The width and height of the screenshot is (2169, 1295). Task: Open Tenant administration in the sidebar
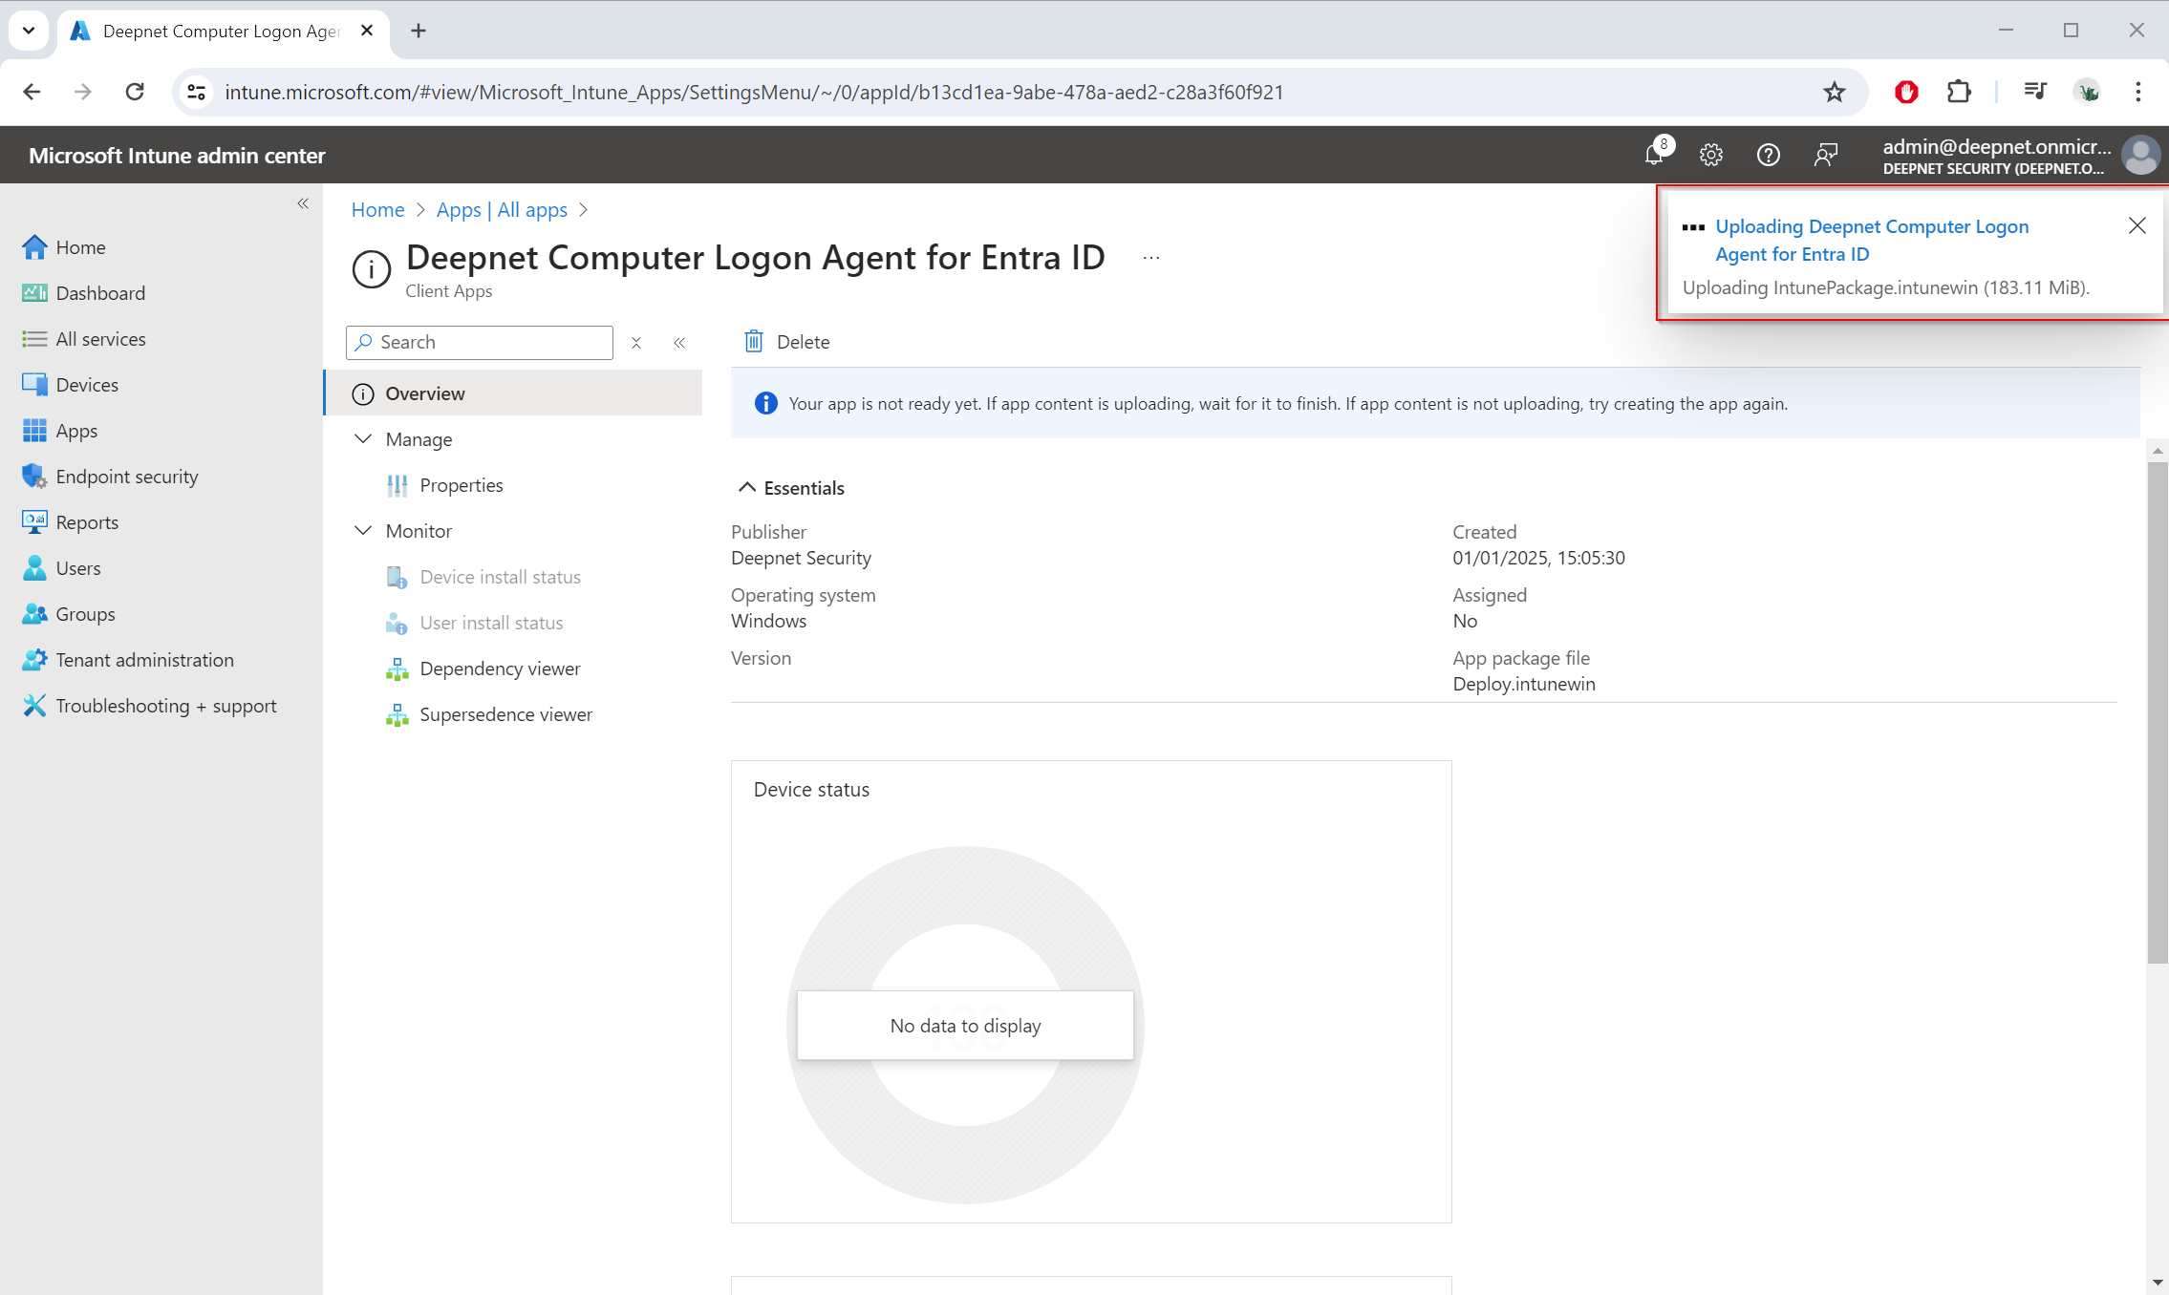pos(144,660)
